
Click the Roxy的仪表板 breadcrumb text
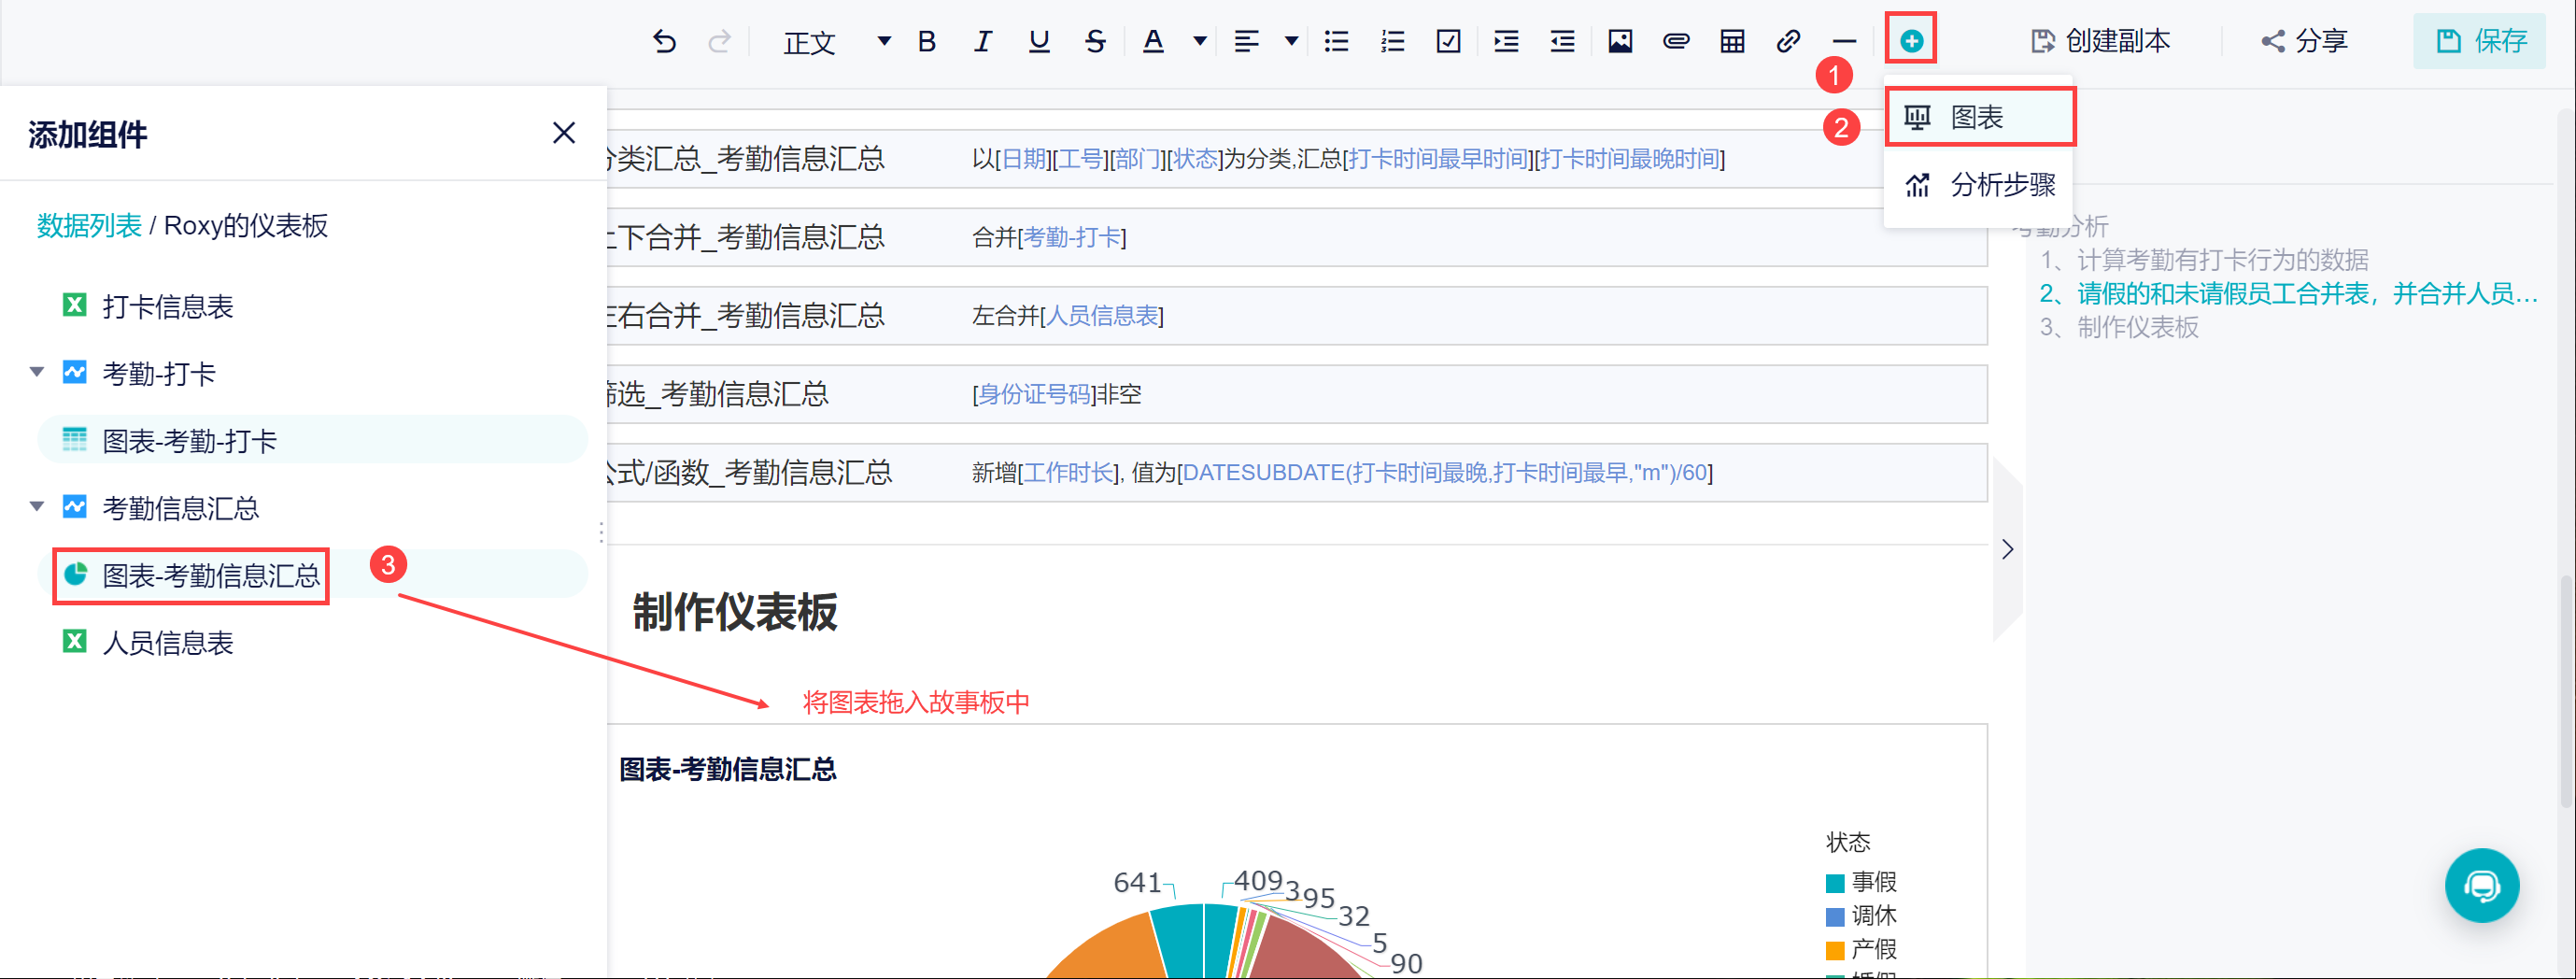coord(246,225)
